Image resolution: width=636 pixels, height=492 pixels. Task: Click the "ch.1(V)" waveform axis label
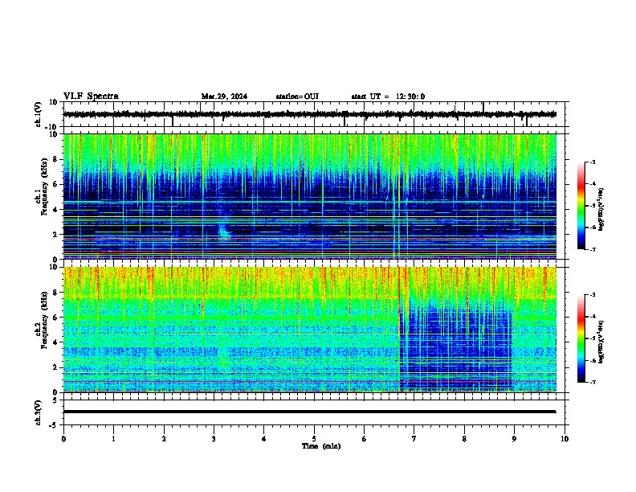39,114
